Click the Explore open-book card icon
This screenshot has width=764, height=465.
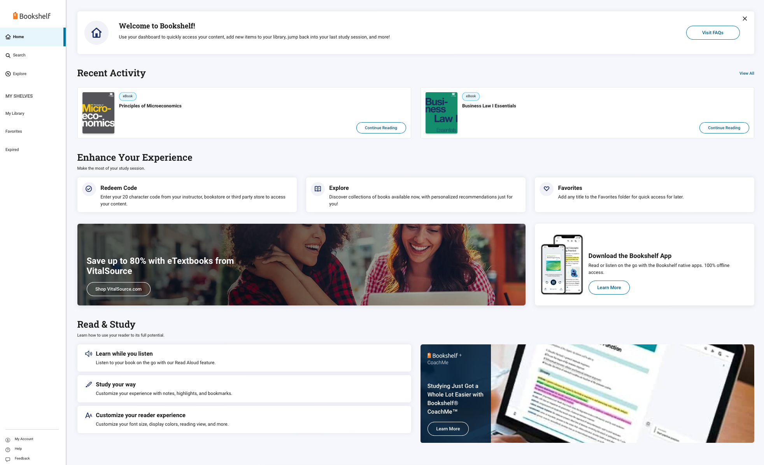317,189
